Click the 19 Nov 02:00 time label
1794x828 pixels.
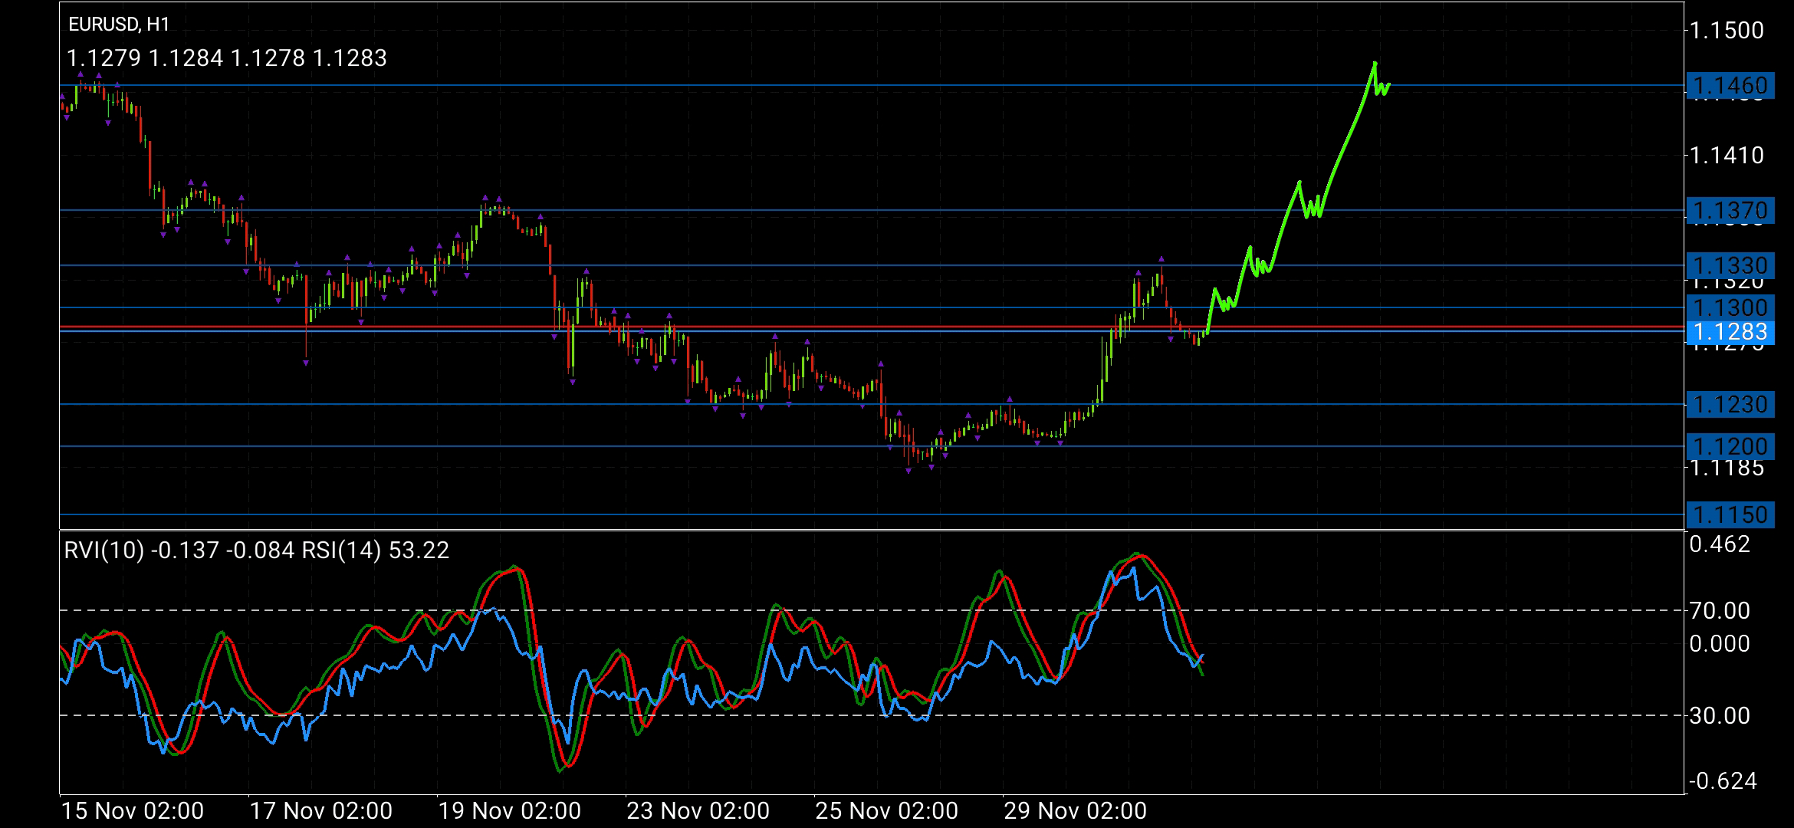click(509, 811)
